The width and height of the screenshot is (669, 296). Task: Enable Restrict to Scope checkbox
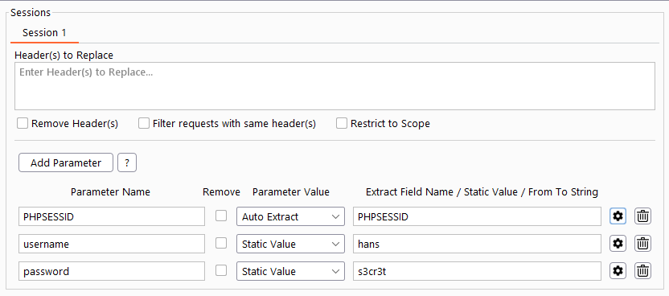point(342,124)
